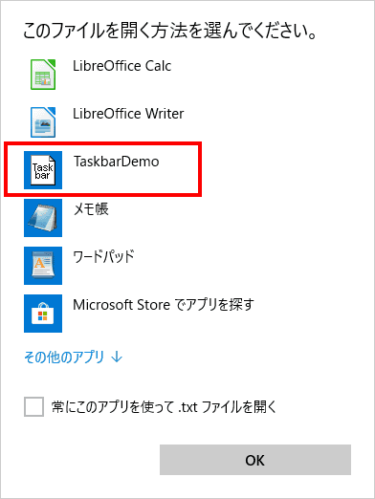375x499 pixels.
Task: Choose the LibreOffice Writer icon
Action: (43, 122)
